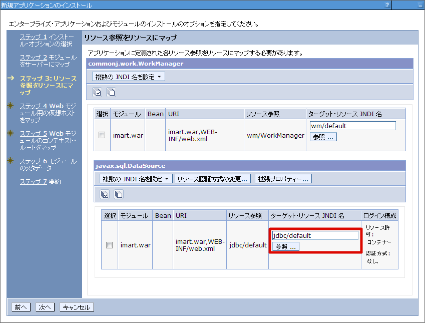Click 参照 button below jdbc/default field
425x323 pixels.
coord(286,246)
